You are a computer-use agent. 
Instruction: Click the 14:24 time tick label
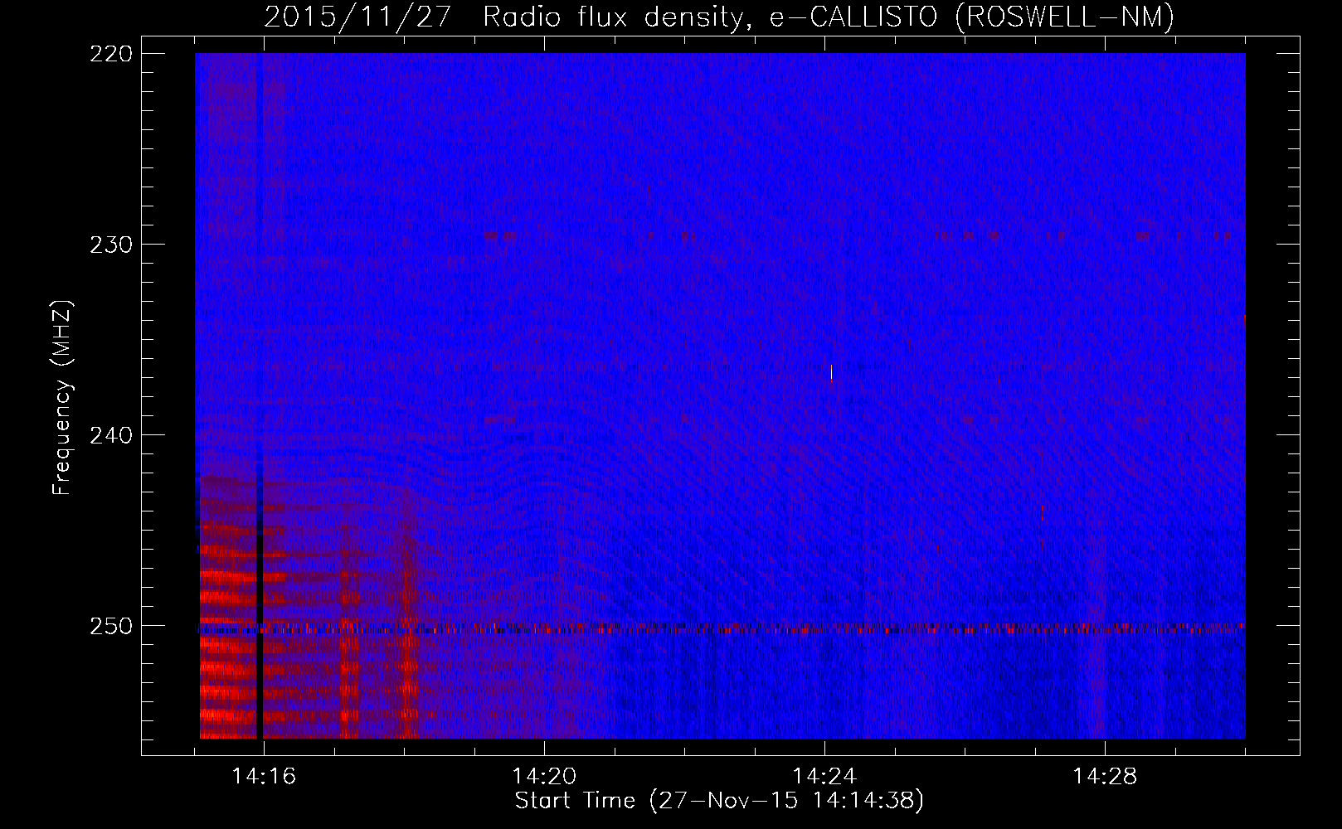point(824,777)
